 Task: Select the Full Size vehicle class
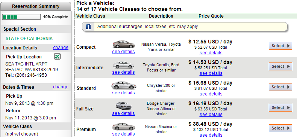click(x=280, y=107)
